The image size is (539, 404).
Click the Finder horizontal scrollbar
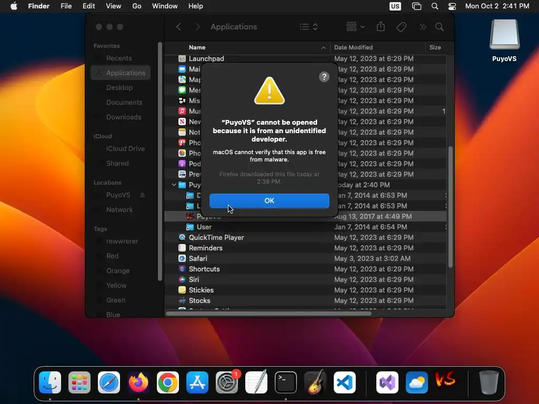268,314
